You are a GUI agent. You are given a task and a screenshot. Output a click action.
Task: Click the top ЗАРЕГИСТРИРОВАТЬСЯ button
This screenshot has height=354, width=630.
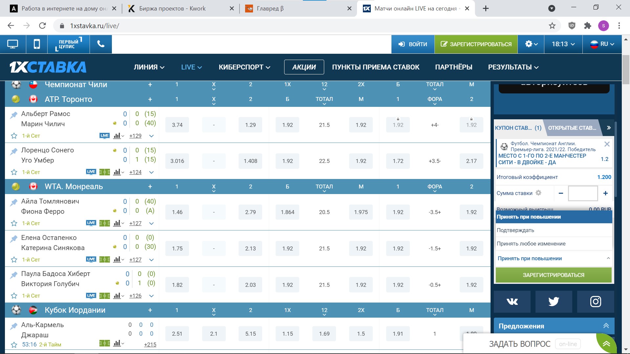(476, 44)
